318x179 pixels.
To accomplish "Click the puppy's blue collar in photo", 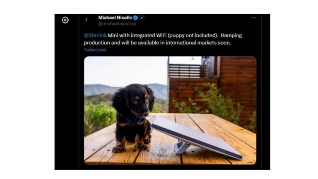I will click(134, 120).
